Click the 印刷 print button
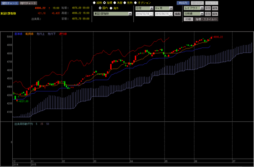Screen dimensions: 254x167 coord(189,19)
